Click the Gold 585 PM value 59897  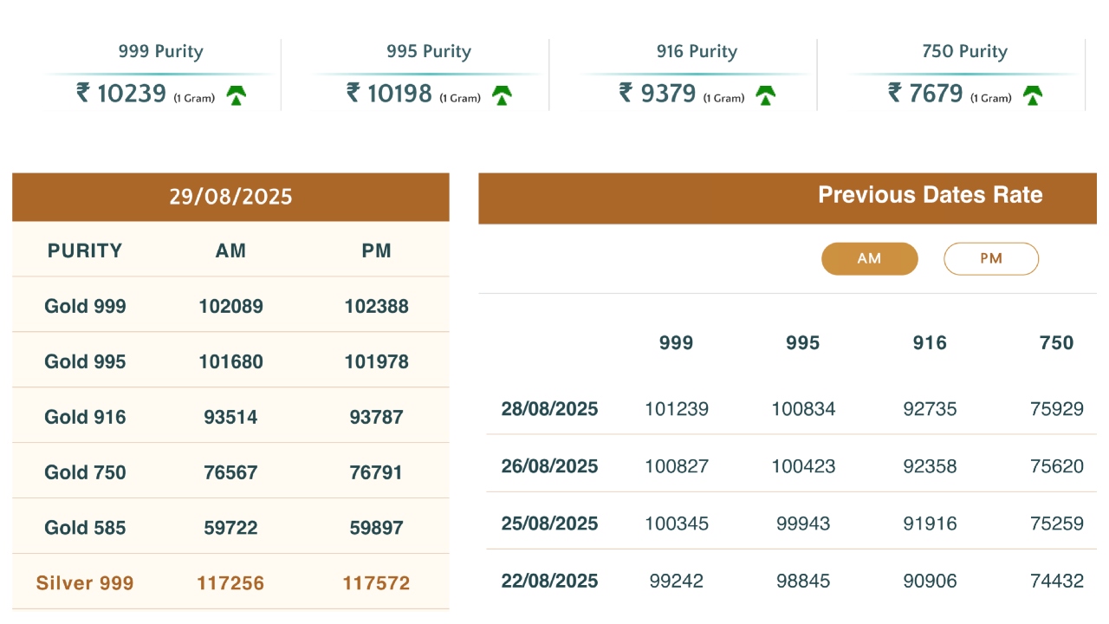click(x=376, y=528)
